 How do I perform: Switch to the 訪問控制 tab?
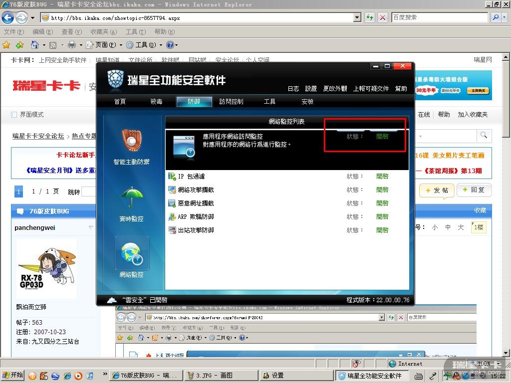coord(232,102)
